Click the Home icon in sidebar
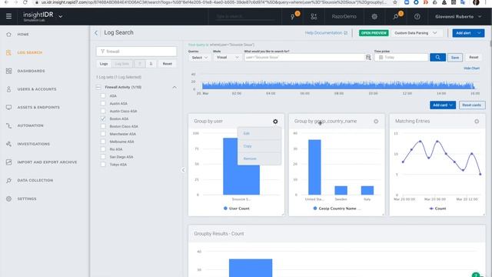Screen dimensions: 492x277 8,34
